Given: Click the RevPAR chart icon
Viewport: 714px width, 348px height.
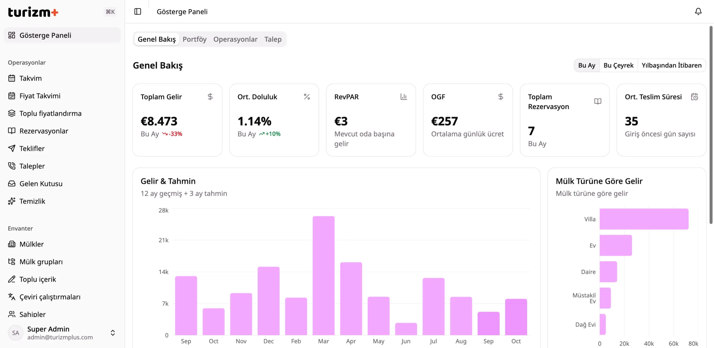Looking at the screenshot, I should [x=403, y=97].
